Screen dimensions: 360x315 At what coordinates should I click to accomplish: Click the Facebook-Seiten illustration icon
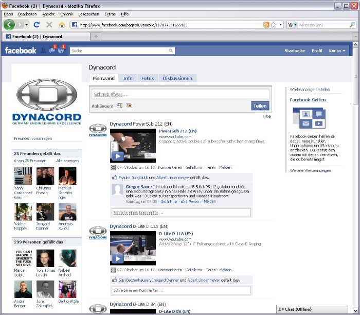pos(309,118)
